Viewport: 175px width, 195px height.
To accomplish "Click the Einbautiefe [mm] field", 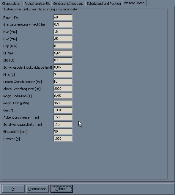I will click(x=63, y=131).
